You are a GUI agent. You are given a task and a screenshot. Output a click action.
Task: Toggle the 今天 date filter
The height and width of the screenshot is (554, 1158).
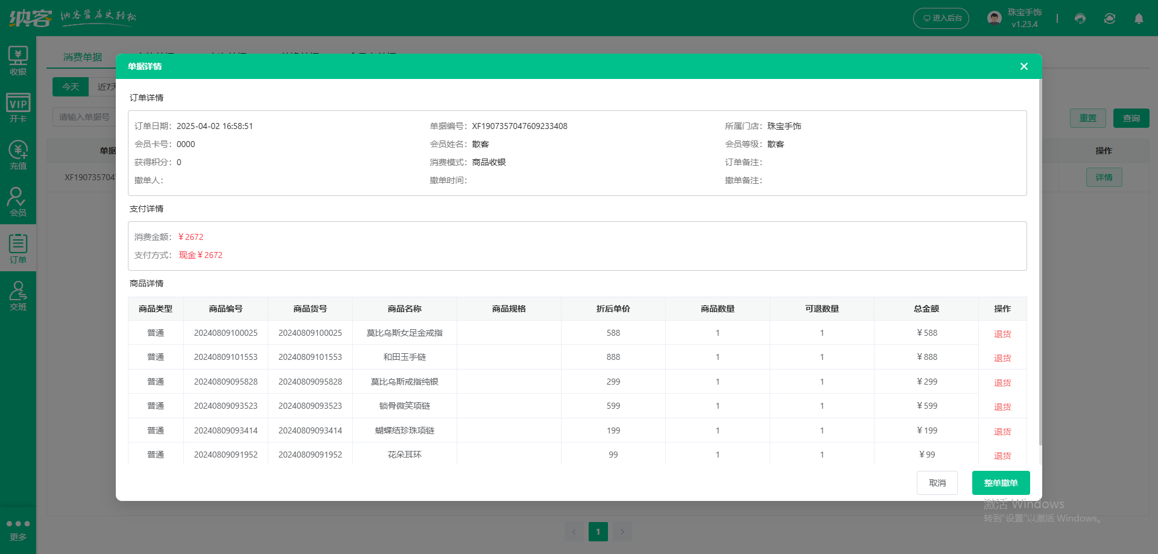point(71,86)
